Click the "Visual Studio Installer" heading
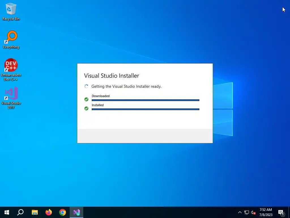290x218 pixels. click(x=112, y=76)
